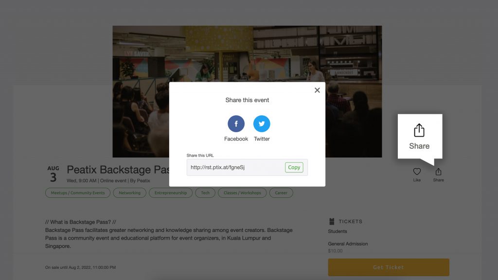
Task: Click the Twitter label under the icon
Action: tap(262, 139)
